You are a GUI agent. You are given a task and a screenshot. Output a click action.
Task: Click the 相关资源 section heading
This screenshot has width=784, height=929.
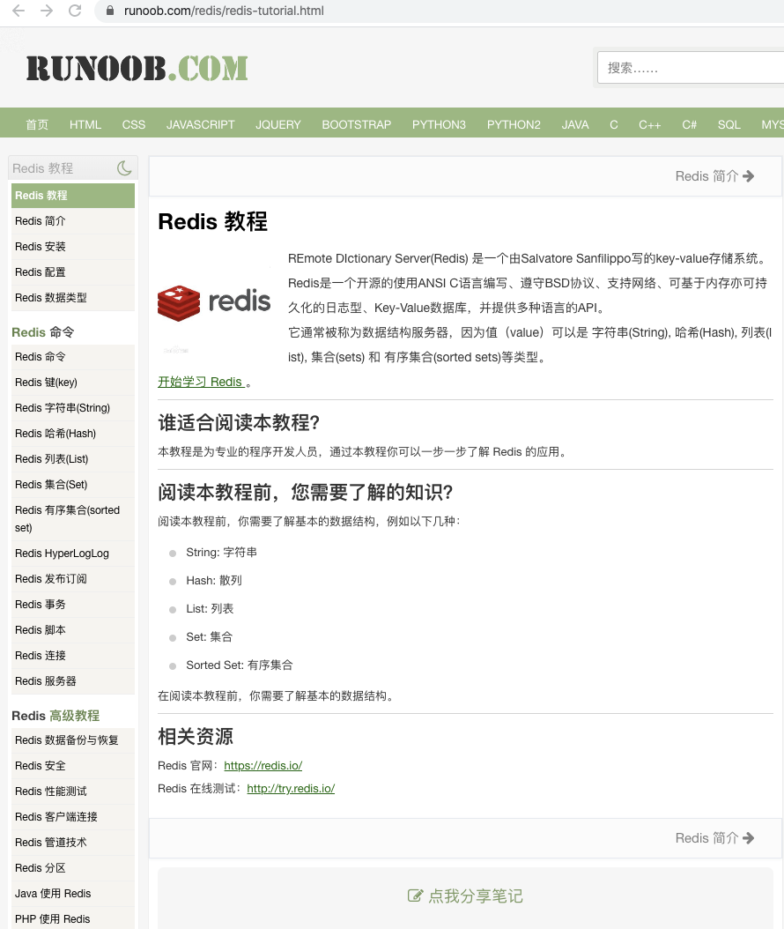(196, 737)
